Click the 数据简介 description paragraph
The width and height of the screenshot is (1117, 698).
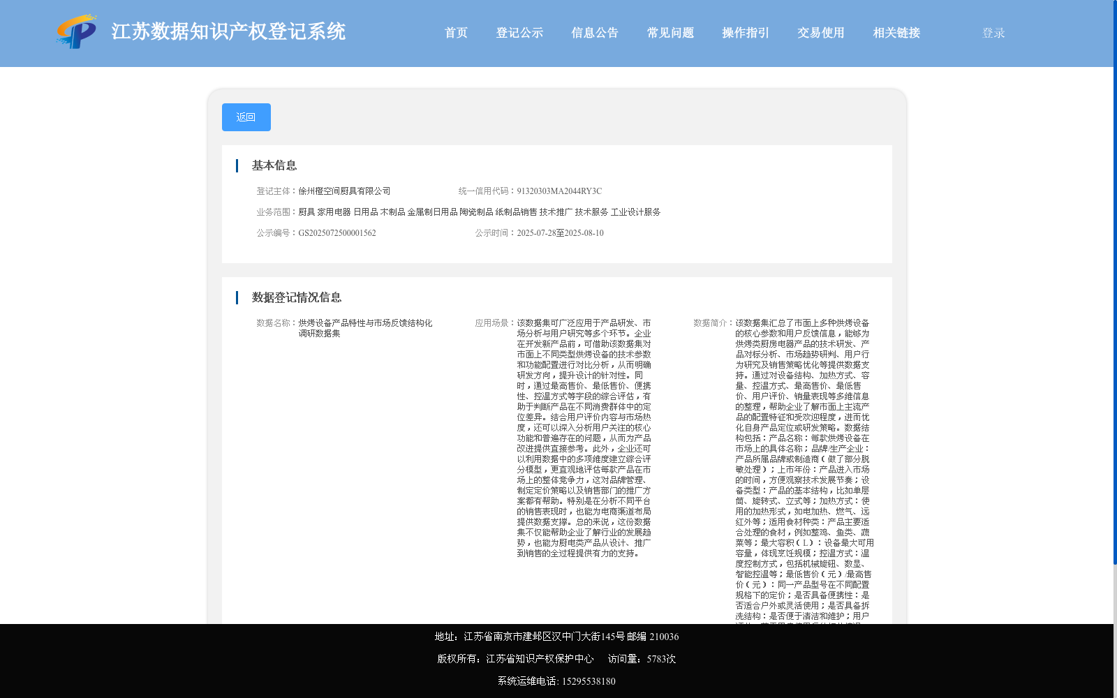(804, 471)
